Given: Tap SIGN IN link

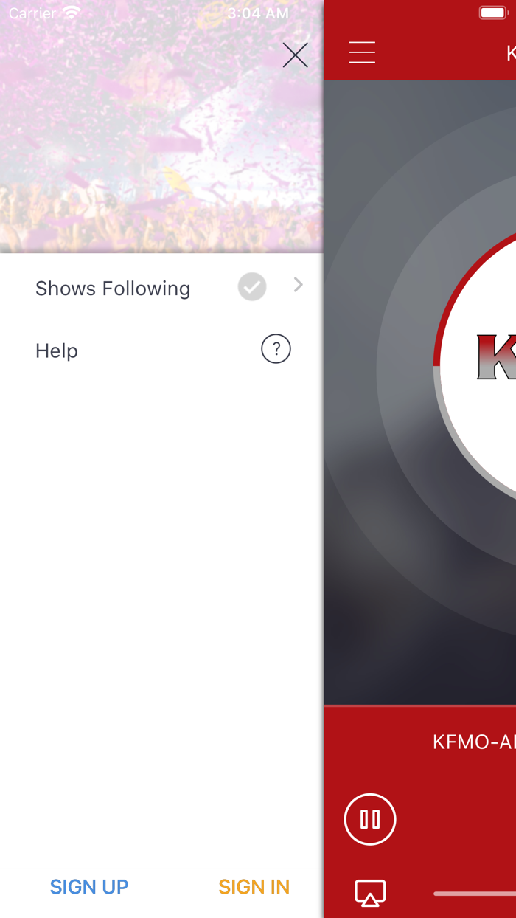Looking at the screenshot, I should pos(254,887).
